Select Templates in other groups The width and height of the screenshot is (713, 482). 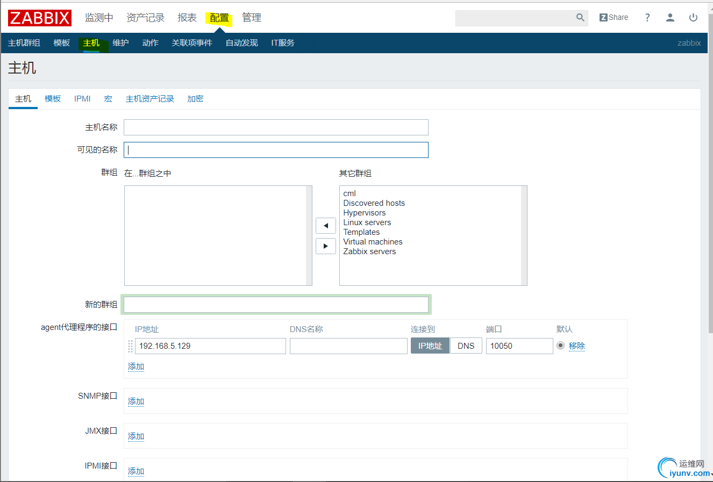(x=361, y=232)
